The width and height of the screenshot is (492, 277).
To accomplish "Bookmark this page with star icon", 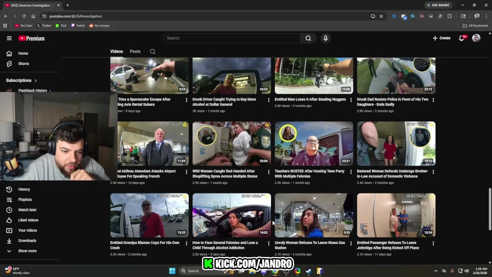I will pyautogui.click(x=381, y=16).
